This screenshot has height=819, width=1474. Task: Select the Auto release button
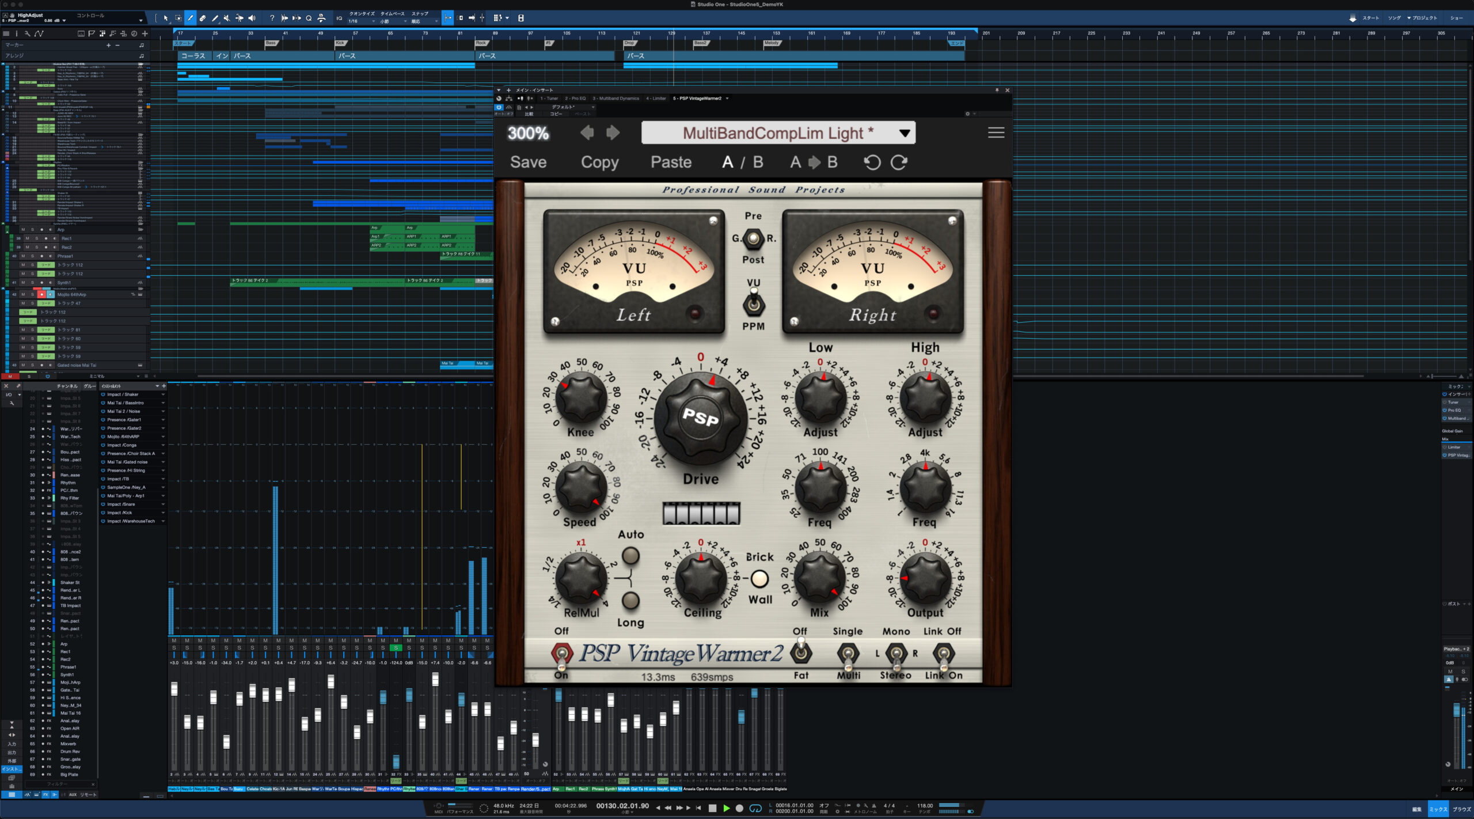[x=630, y=555]
